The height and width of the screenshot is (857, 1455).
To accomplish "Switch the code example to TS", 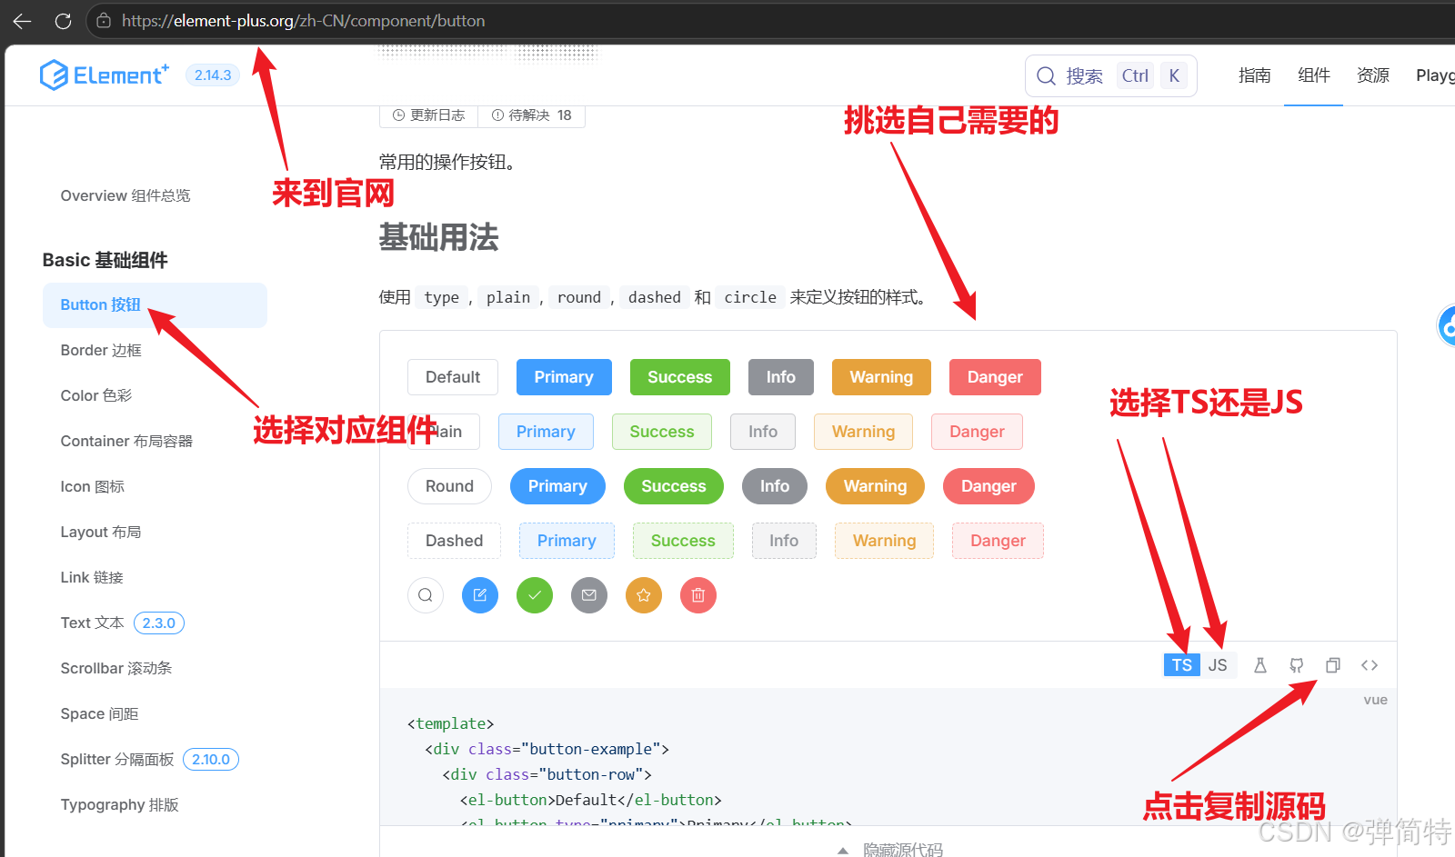I will (x=1182, y=665).
